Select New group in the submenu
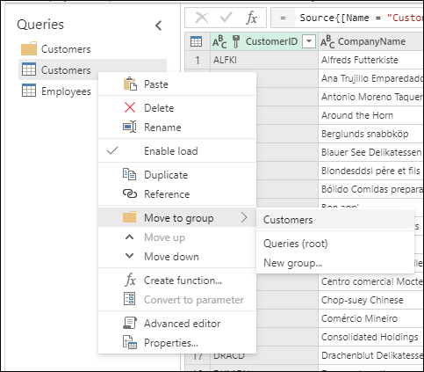 pyautogui.click(x=335, y=263)
